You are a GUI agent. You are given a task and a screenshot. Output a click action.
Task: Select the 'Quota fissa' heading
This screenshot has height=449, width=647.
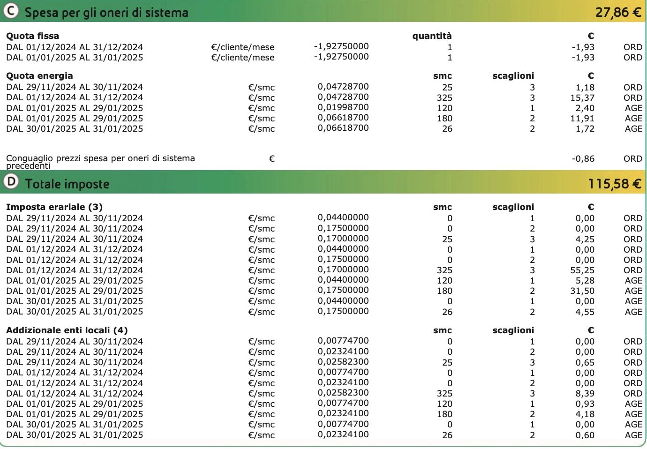coord(32,36)
